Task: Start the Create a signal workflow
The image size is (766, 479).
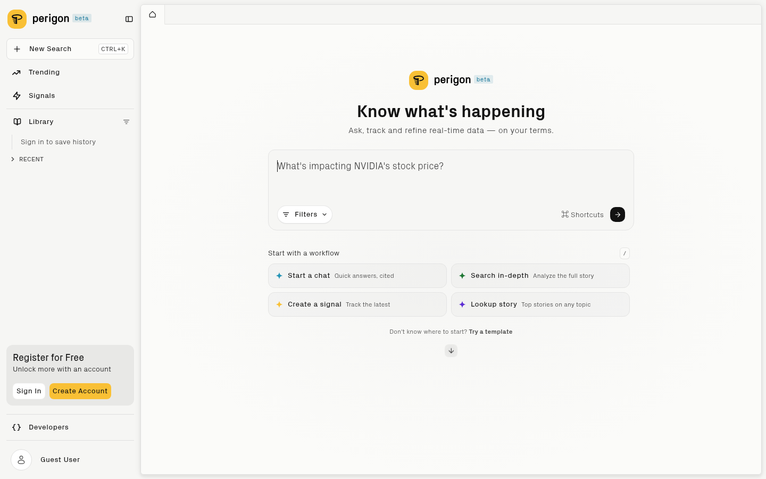Action: (x=357, y=304)
